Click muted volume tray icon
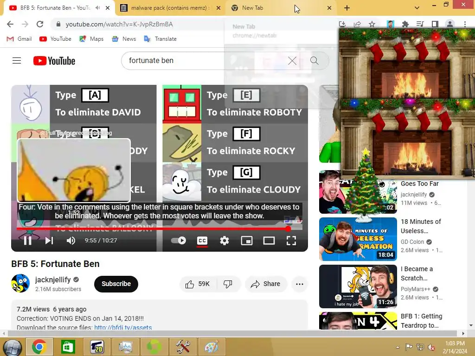475x356 pixels. point(431,347)
